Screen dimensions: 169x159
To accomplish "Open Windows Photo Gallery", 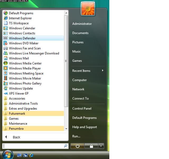I will (25, 83).
